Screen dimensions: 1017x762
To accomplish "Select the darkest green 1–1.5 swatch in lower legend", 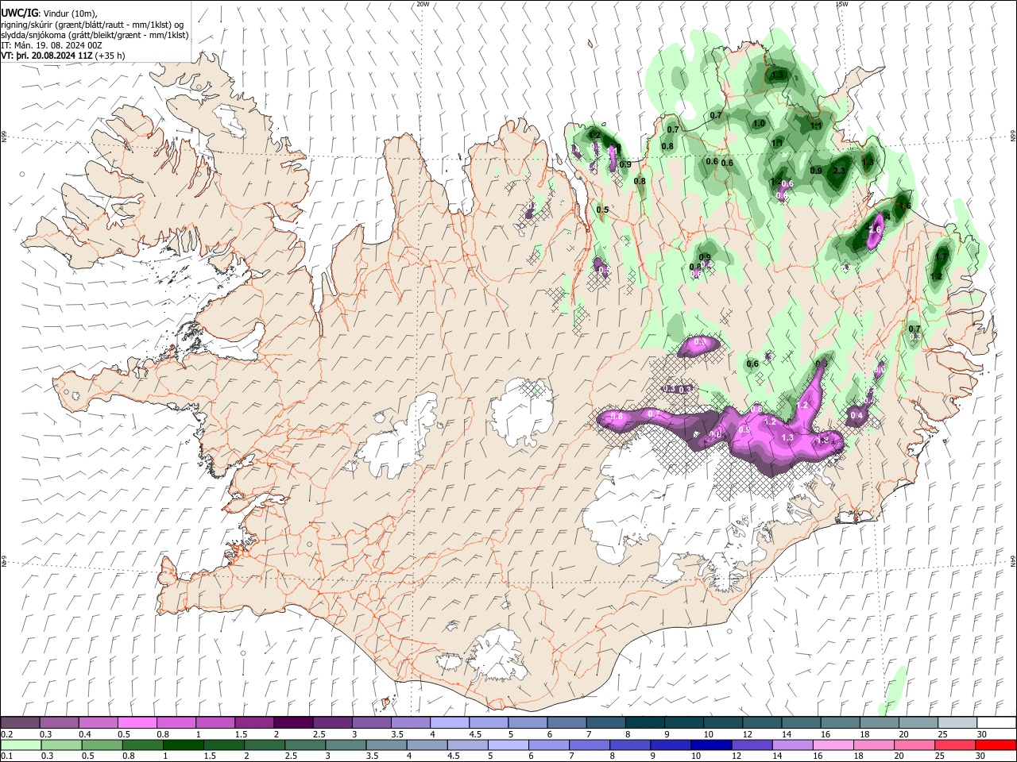I will click(184, 745).
